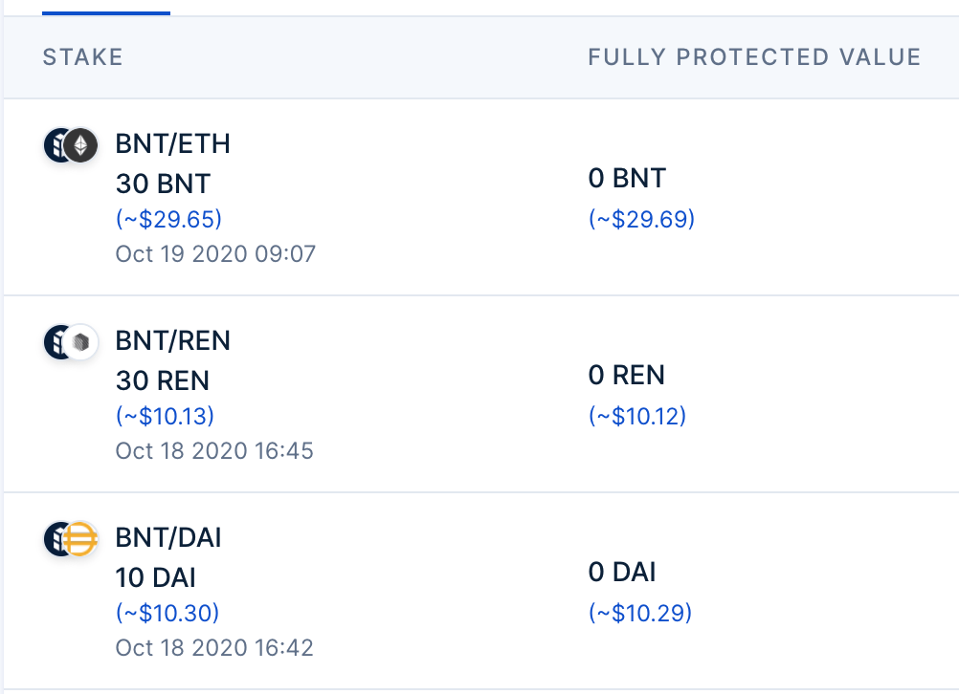959x694 pixels.
Task: Click the Ethereum logo in BNT/ETH row
Action: tap(81, 145)
